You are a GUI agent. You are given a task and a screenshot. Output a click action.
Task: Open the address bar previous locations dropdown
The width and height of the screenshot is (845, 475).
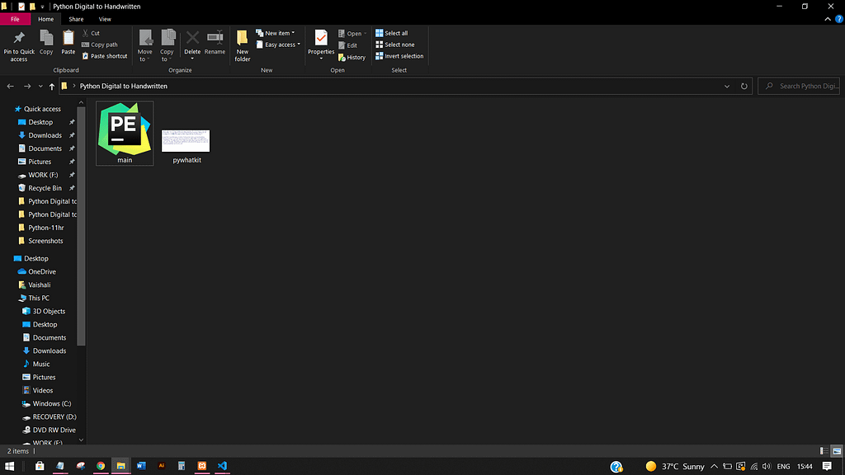(726, 86)
